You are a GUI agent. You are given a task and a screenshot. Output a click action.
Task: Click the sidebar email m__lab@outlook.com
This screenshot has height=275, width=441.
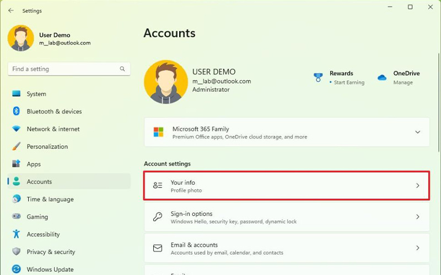(64, 43)
